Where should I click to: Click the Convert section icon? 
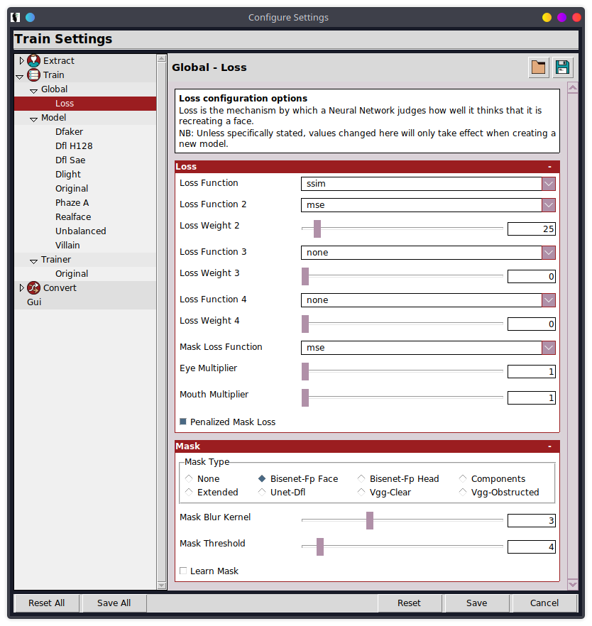tap(33, 288)
